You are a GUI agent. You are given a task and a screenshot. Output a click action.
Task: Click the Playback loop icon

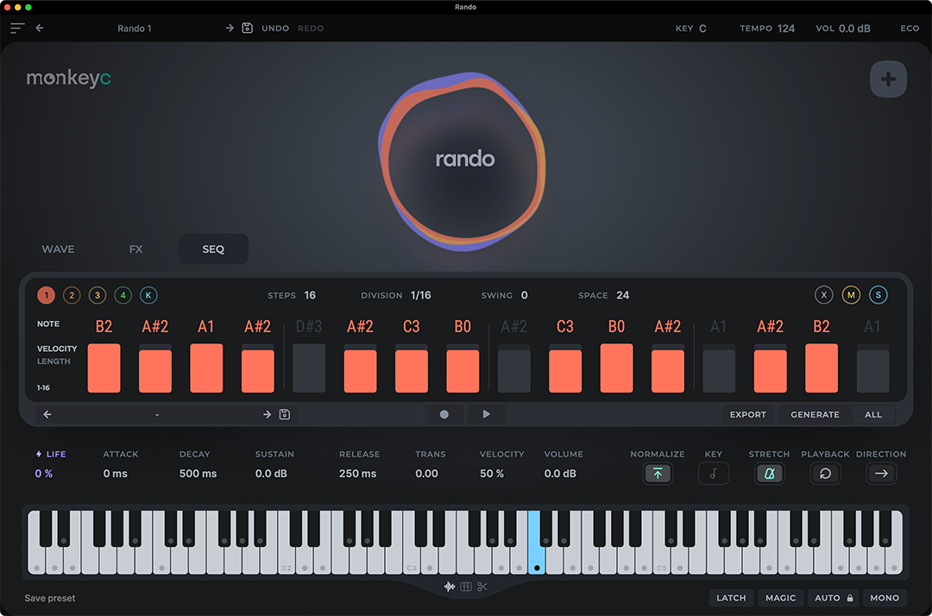pos(825,474)
